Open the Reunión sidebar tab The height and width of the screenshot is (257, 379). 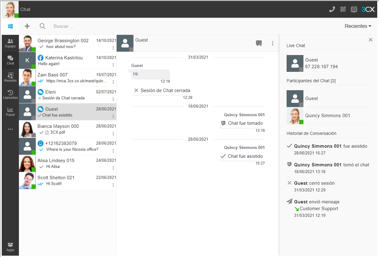(x=10, y=78)
